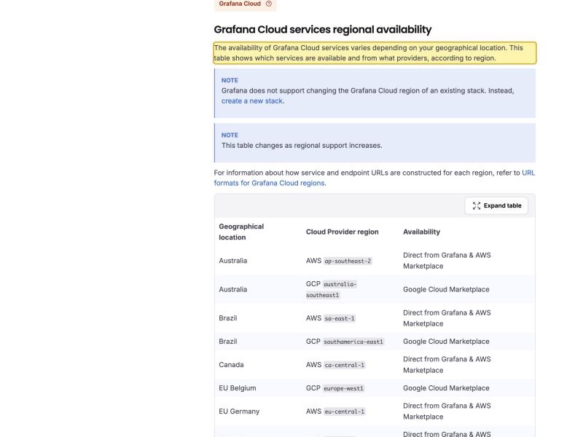Click Google Cloud Marketplace in the australia-southeast1 row

(x=446, y=289)
